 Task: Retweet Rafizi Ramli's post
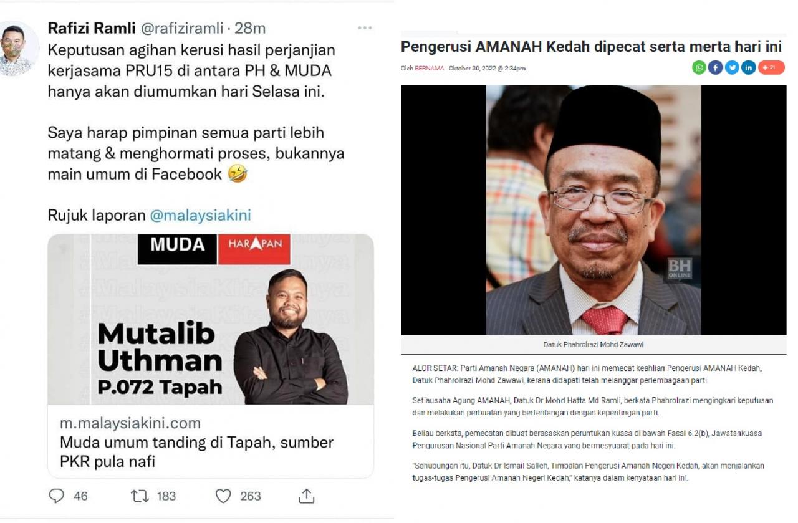140,496
